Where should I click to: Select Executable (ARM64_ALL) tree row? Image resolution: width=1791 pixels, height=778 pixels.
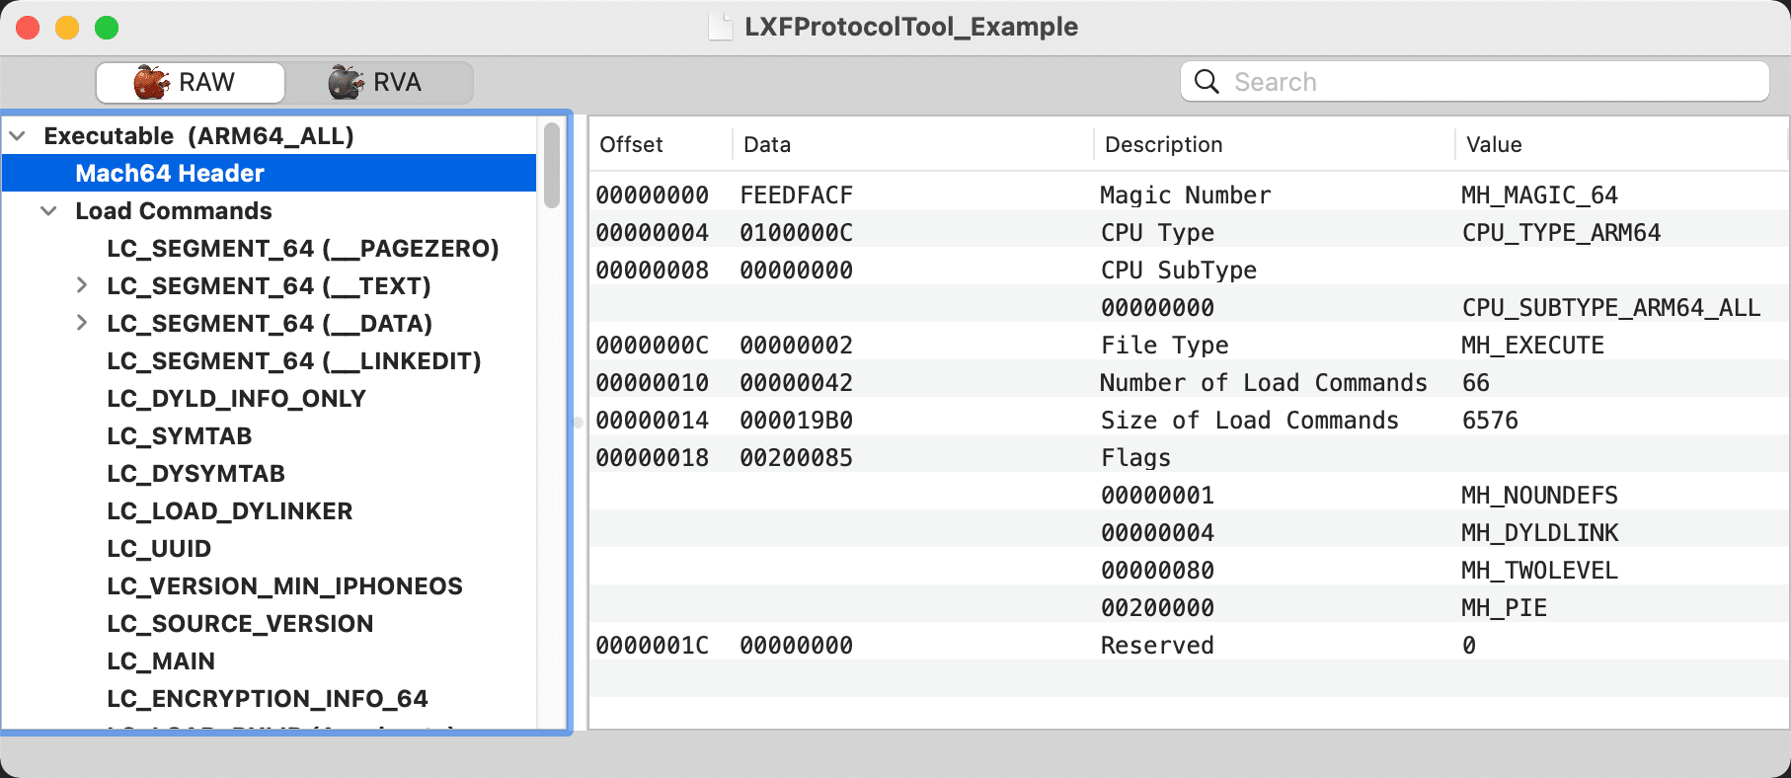point(269,136)
